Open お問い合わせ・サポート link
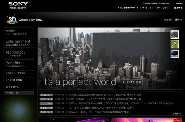 pyautogui.click(x=128, y=8)
